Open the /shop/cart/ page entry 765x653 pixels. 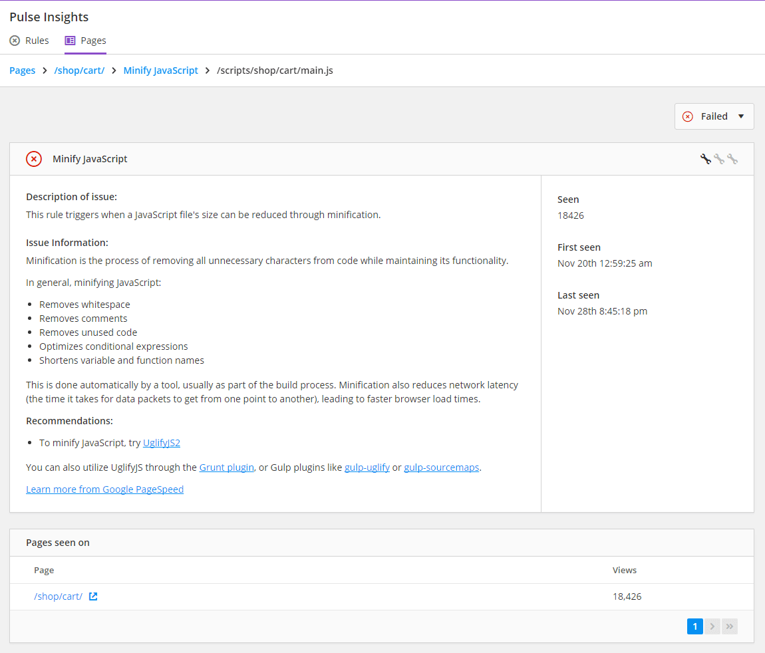[58, 596]
